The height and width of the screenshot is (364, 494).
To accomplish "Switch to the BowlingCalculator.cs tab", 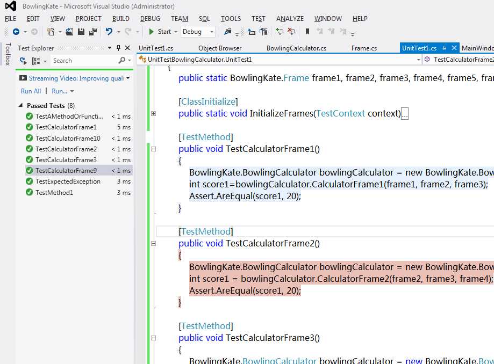I will click(x=296, y=48).
